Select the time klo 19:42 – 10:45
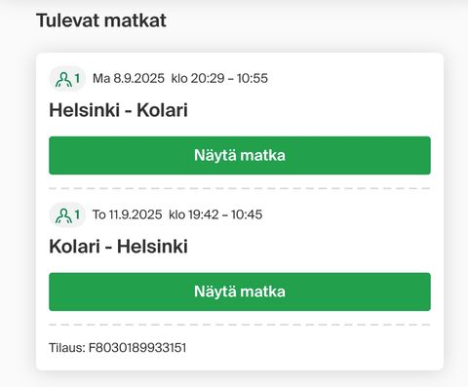 215,214
